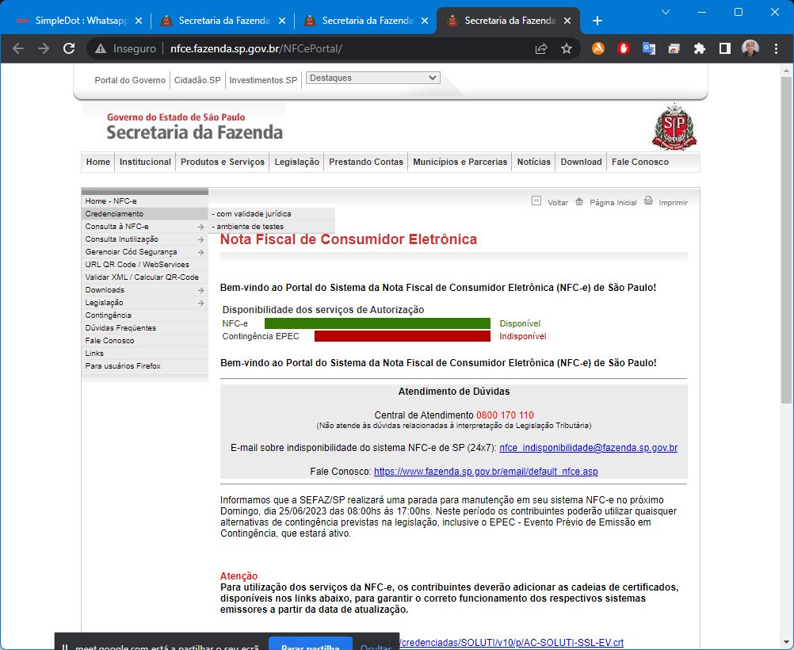Screen dimensions: 794x650
Task: Click the green NFC-e availability bar
Action: (x=377, y=323)
